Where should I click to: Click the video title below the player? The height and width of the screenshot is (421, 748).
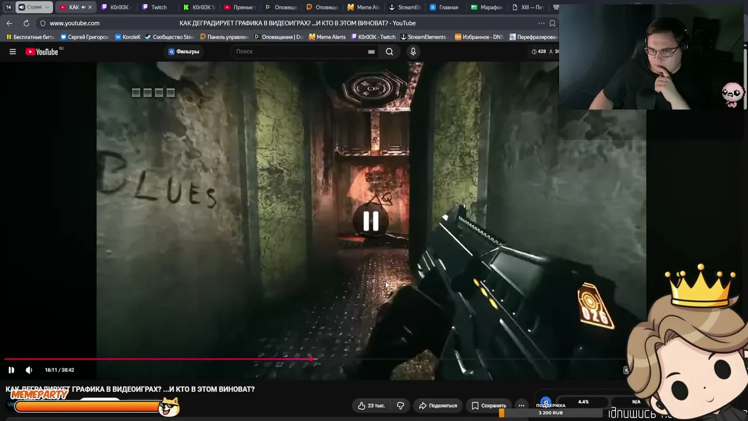130,389
